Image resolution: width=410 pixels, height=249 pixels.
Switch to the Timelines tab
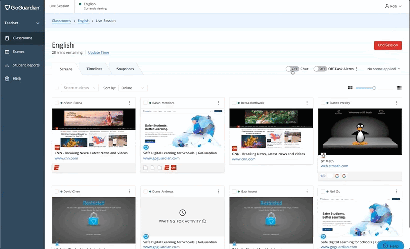pyautogui.click(x=94, y=69)
